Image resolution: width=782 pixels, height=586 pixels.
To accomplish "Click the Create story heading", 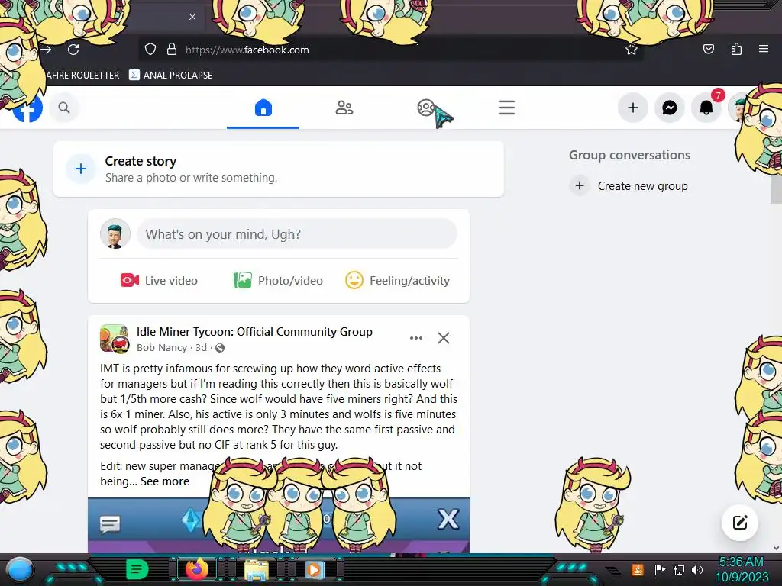I will (x=141, y=161).
